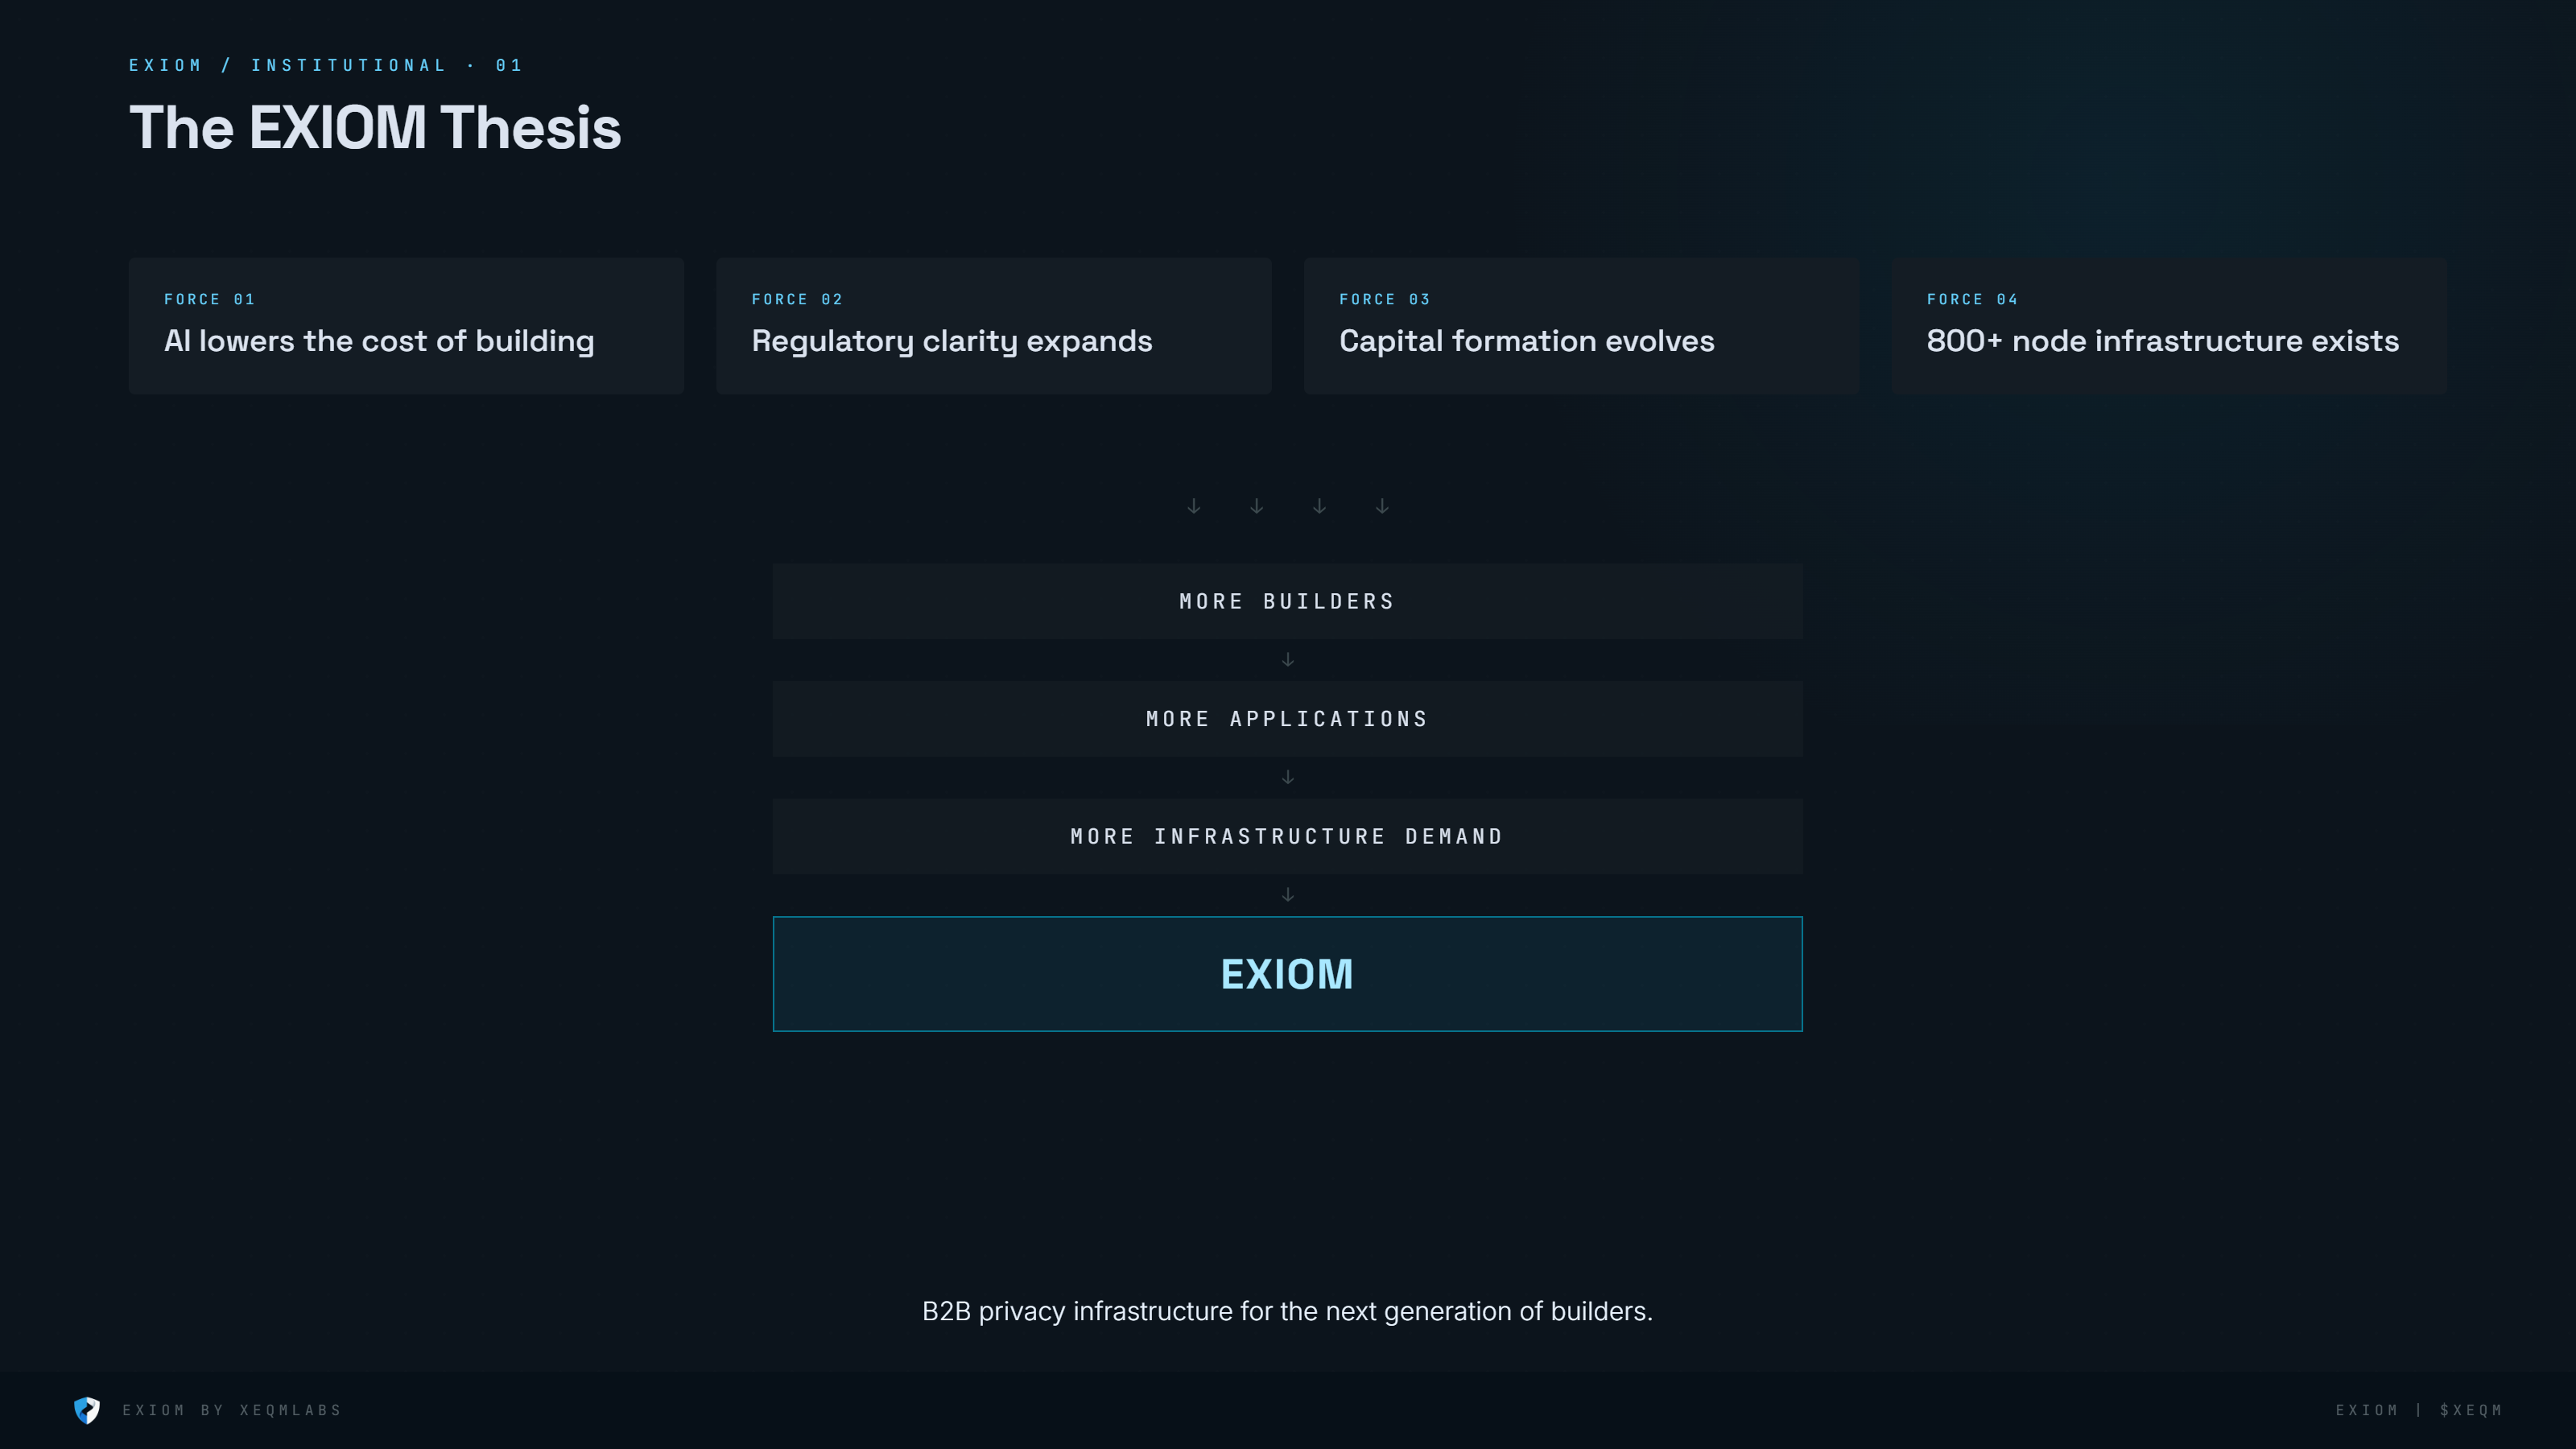Click the down arrow below MORE BUILDERS
The image size is (2576, 1449).
tap(1288, 660)
